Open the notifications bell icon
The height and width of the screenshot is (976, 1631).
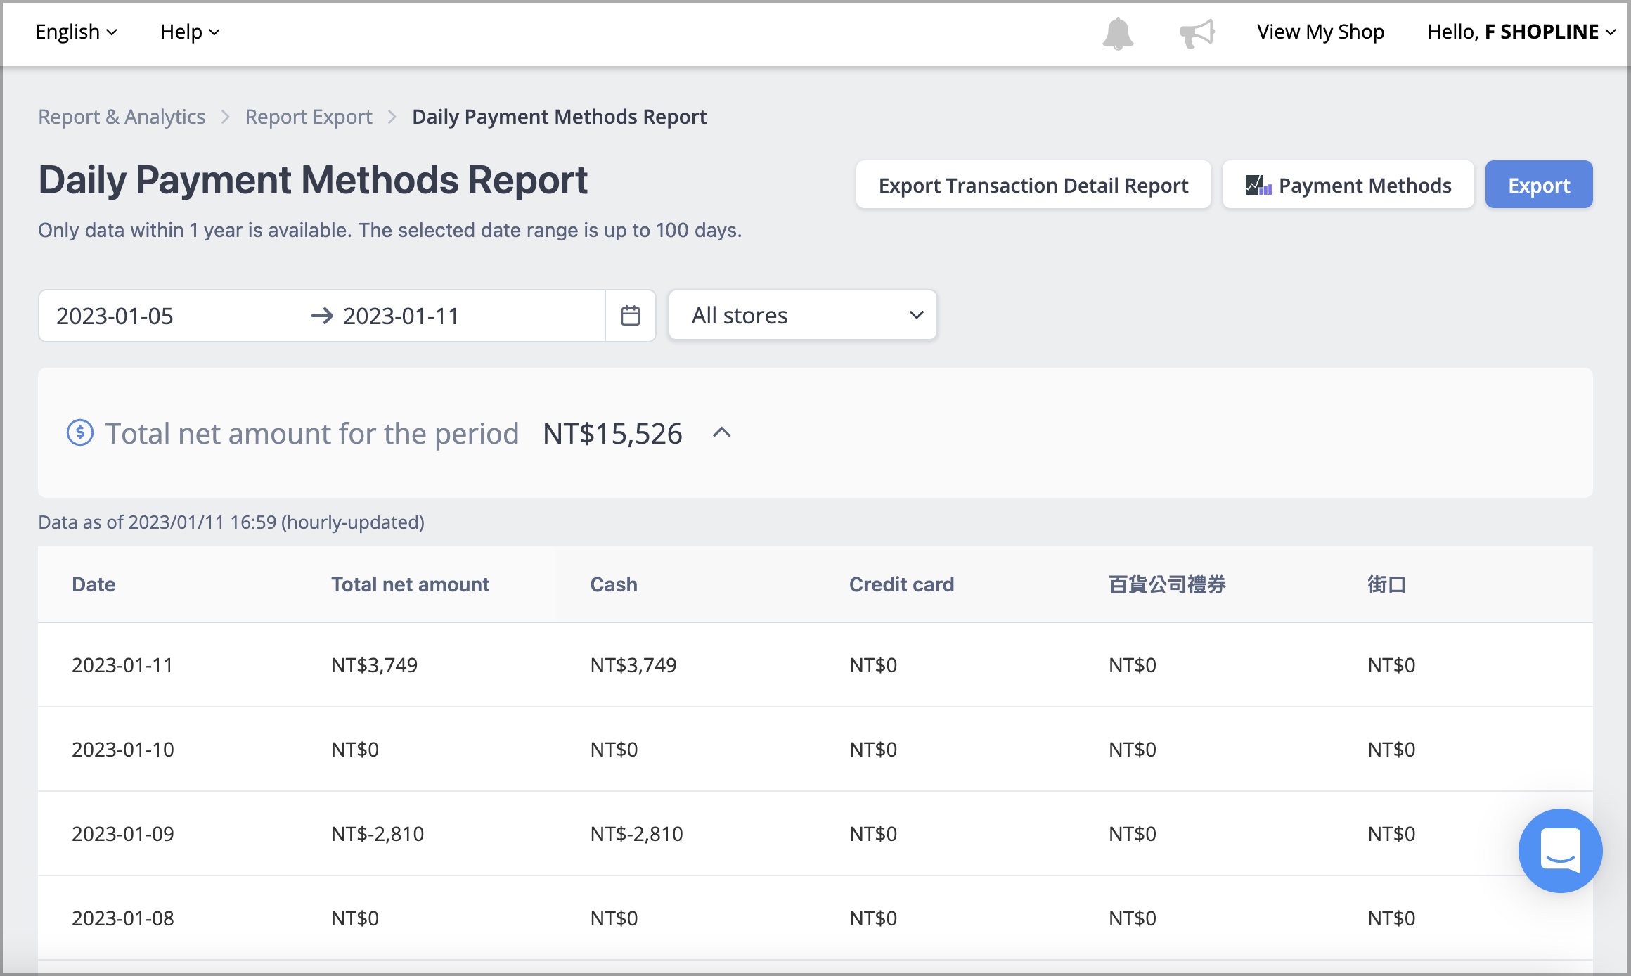tap(1118, 33)
